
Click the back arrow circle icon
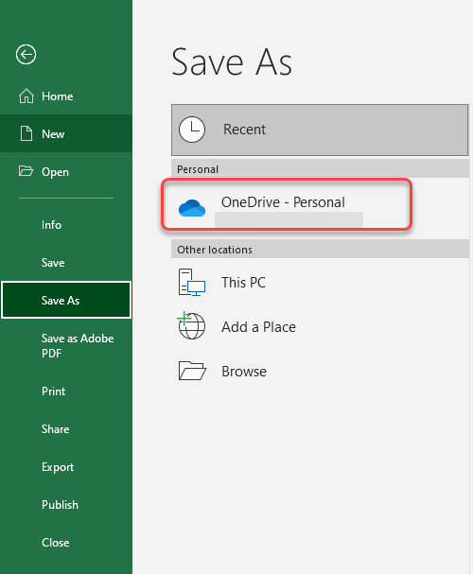(x=26, y=55)
